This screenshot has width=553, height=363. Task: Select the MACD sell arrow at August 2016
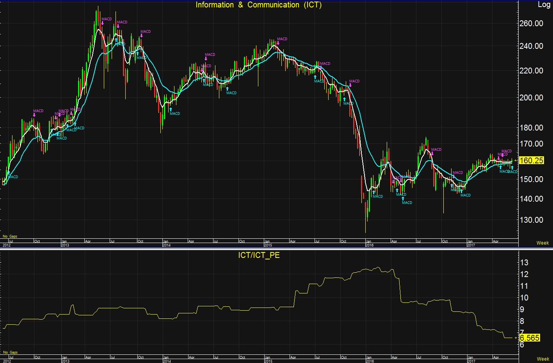pyautogui.click(x=432, y=154)
